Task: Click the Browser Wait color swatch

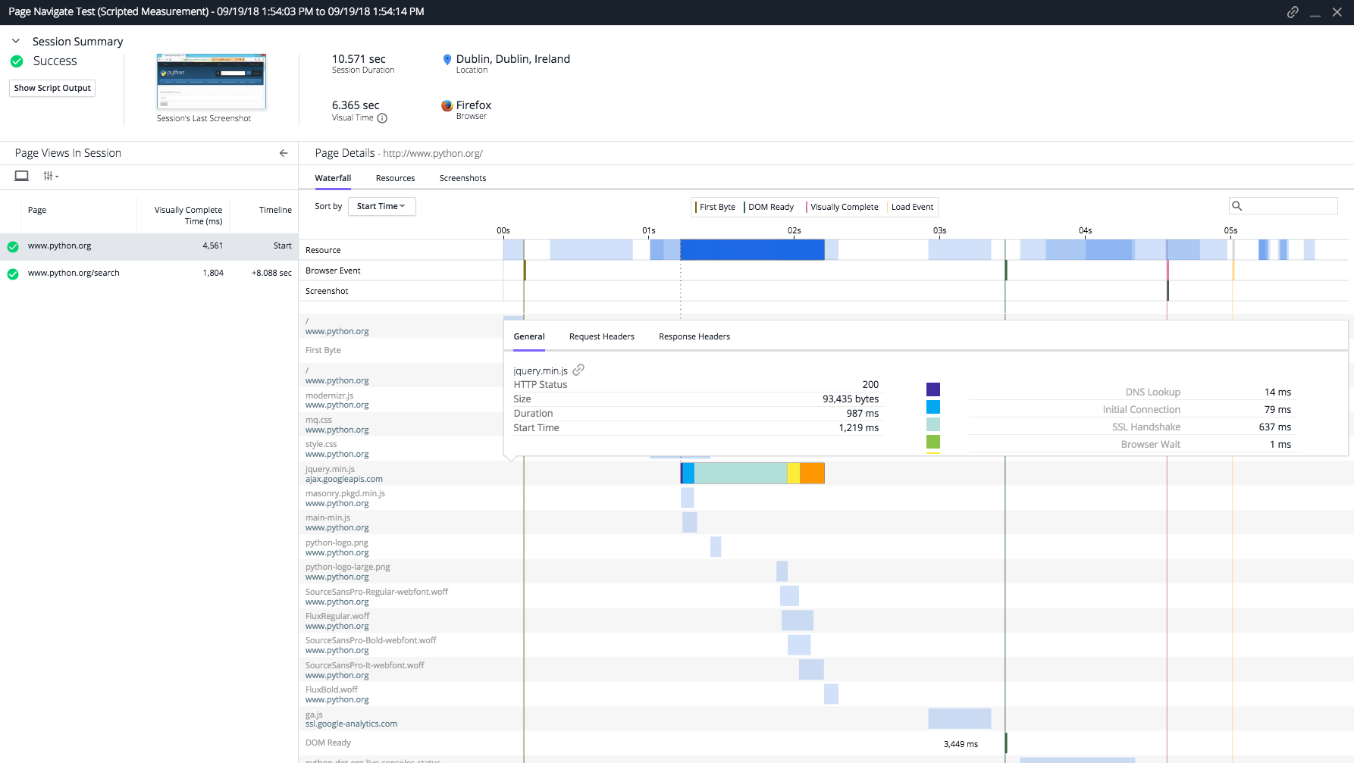Action: click(933, 442)
